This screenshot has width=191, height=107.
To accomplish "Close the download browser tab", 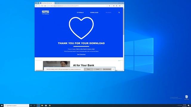I will click(x=53, y=3).
